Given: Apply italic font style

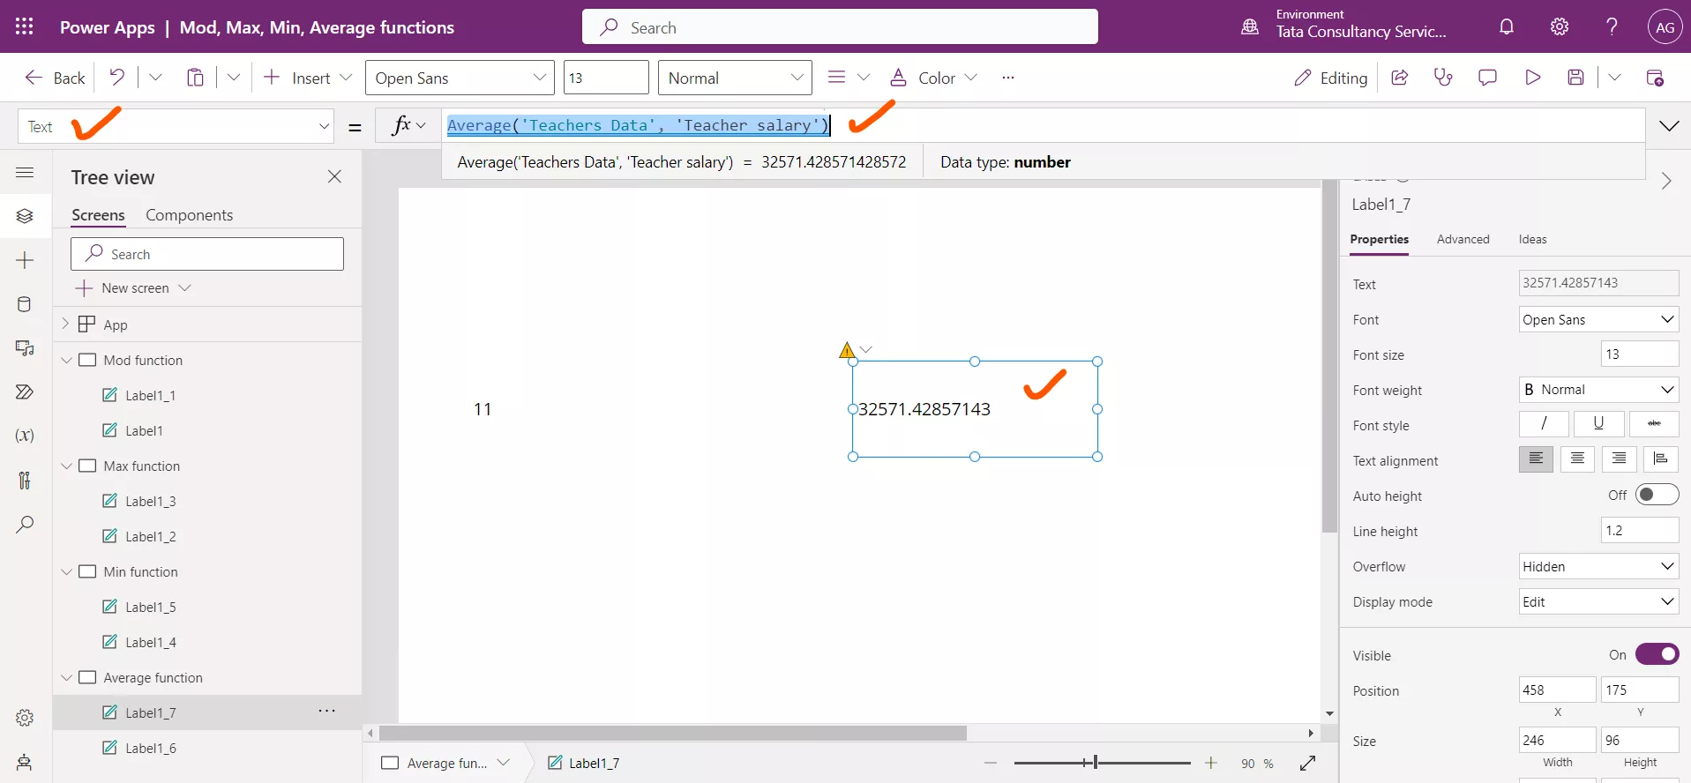Looking at the screenshot, I should click(x=1544, y=424).
